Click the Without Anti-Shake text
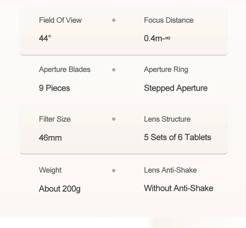The width and height of the screenshot is (246, 228). 179,188
